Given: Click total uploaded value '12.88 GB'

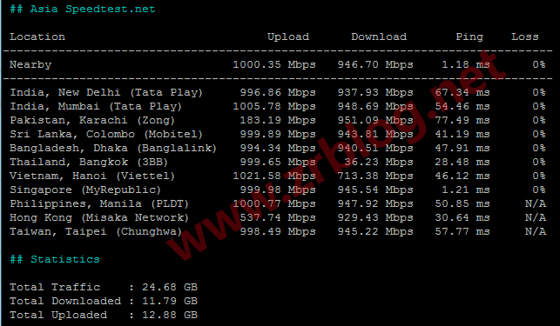Looking at the screenshot, I should [170, 315].
